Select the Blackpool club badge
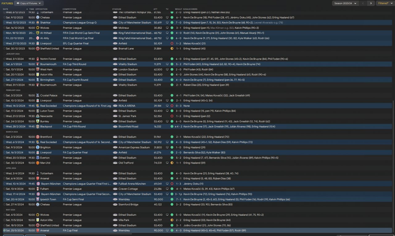This screenshot has height=236, width=395. [x=38, y=127]
